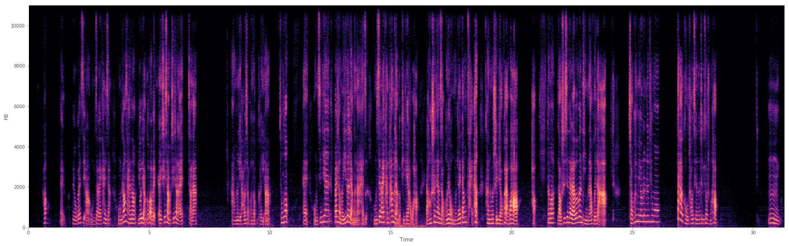Click the 0 label on the Hz axis
Screen dimensions: 789x246
pyautogui.click(x=23, y=228)
